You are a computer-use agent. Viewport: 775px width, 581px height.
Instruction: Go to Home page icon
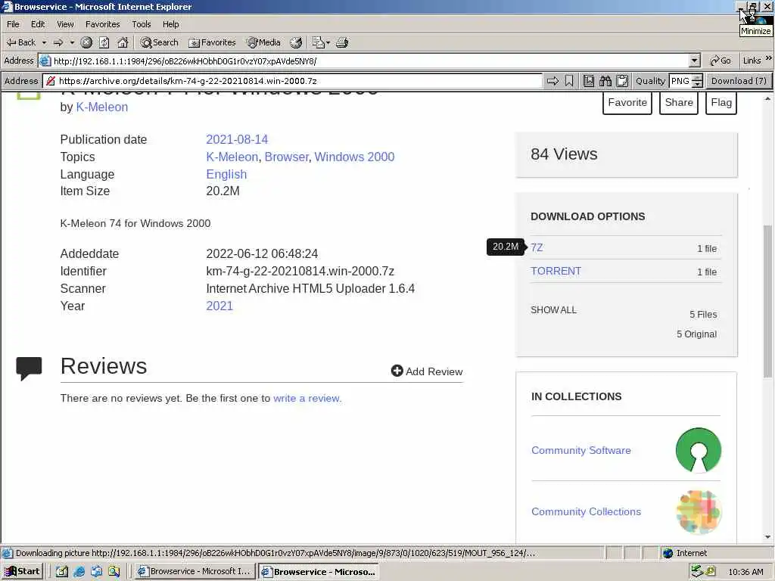tap(123, 42)
